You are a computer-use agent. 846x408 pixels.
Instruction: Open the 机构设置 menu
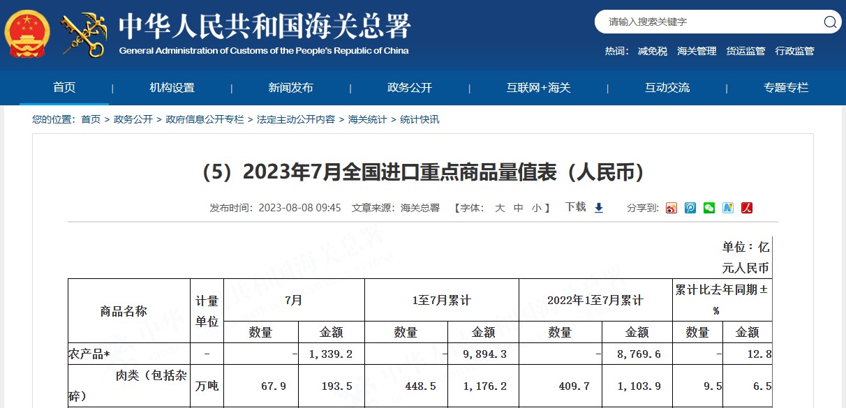click(x=172, y=88)
